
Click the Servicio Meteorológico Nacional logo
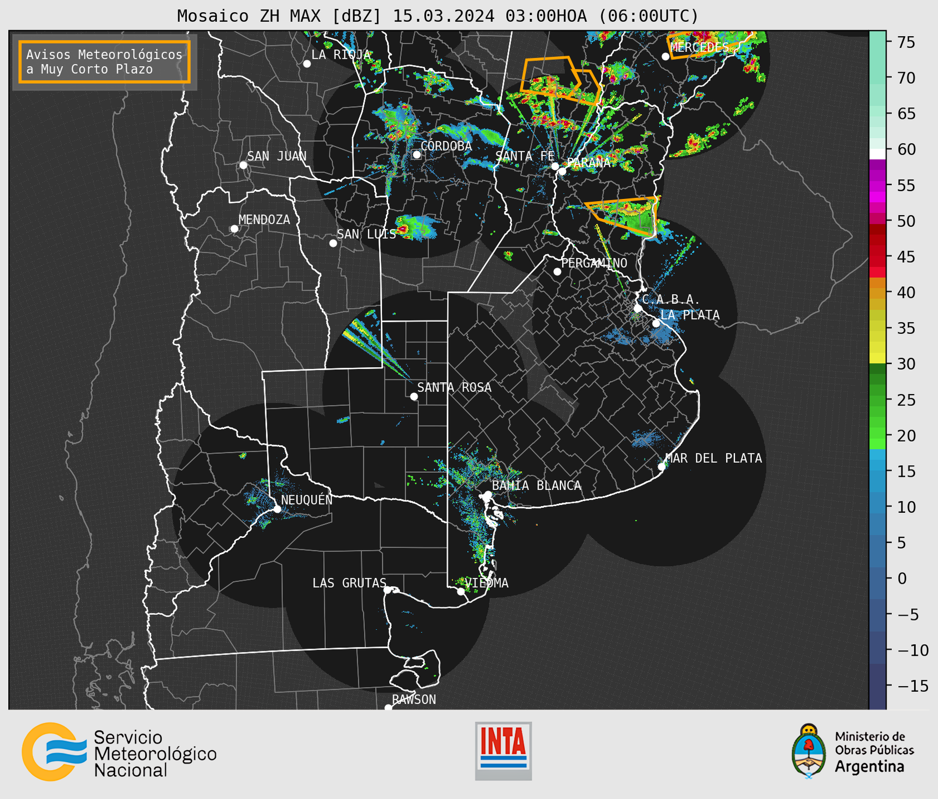[119, 752]
